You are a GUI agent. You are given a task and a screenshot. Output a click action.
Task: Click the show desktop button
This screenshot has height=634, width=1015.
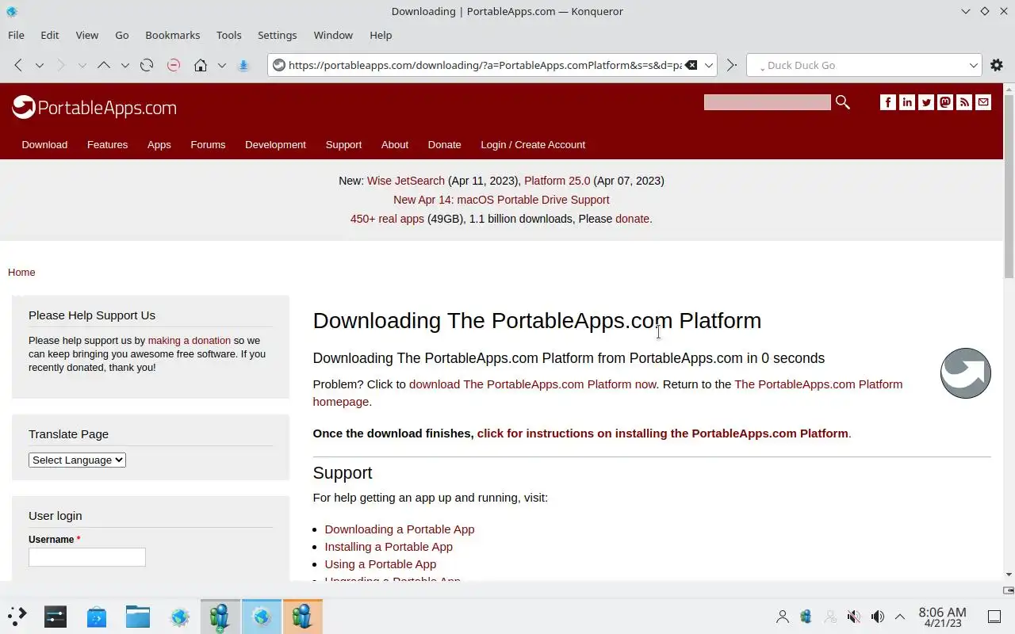pos(994,617)
